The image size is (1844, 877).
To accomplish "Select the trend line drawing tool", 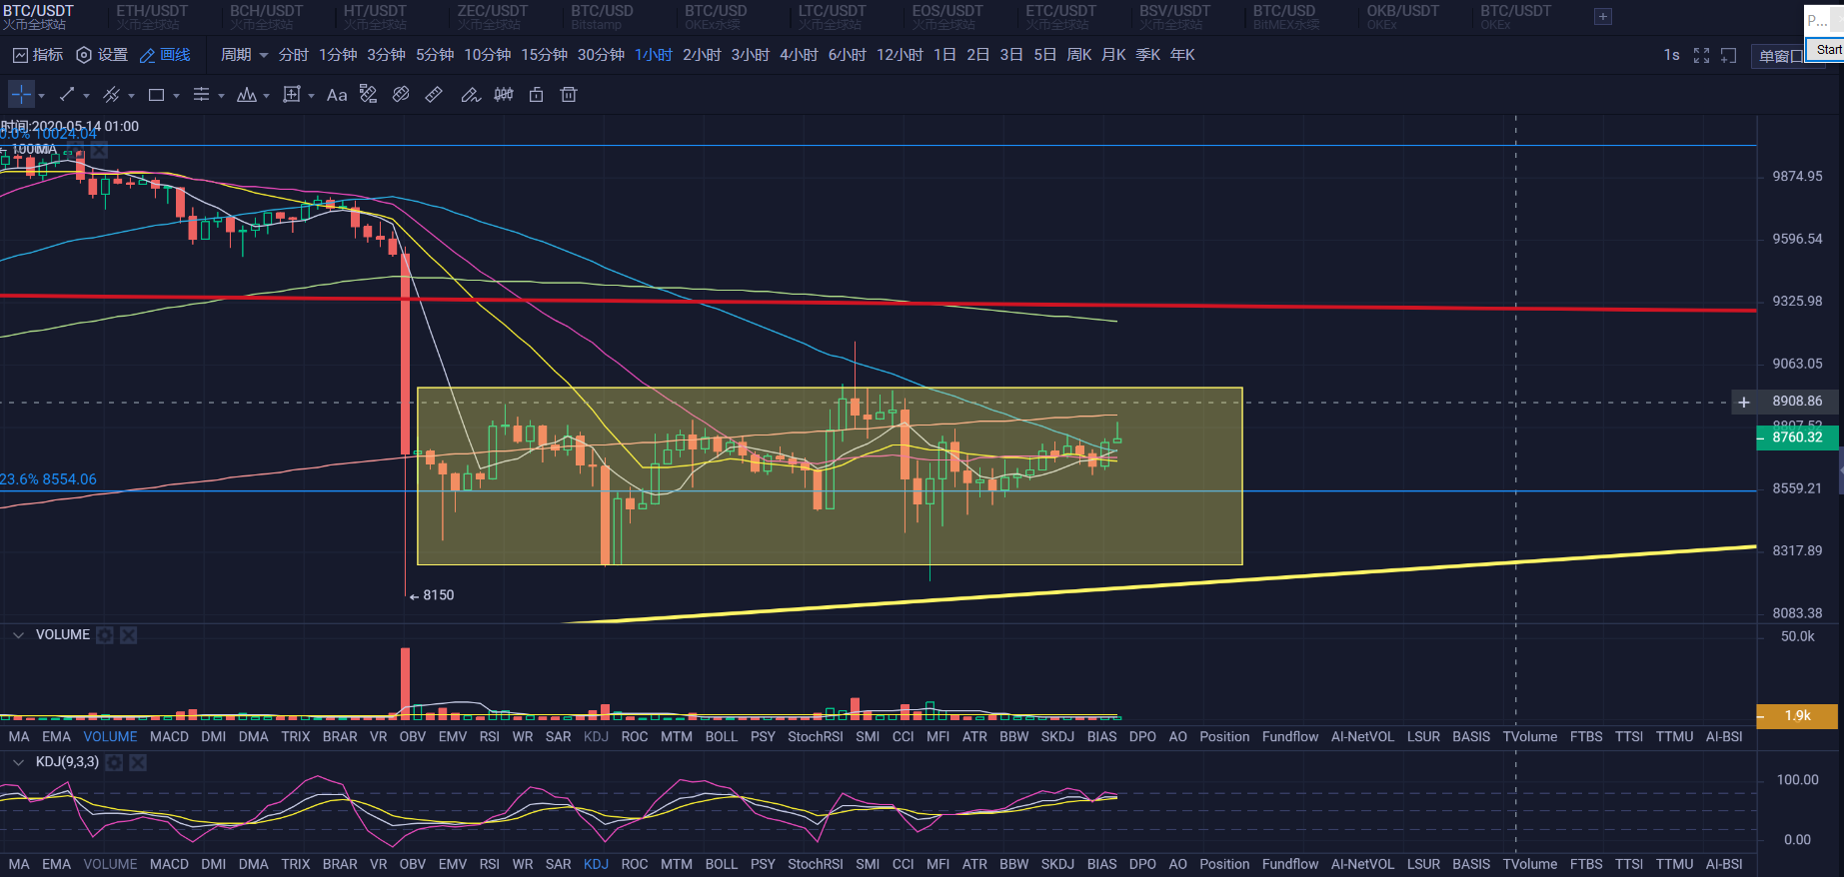I will pos(67,95).
